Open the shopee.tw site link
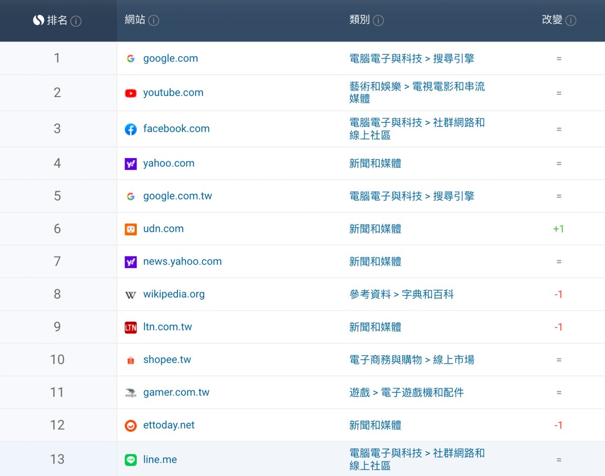The width and height of the screenshot is (605, 476). coord(167,360)
